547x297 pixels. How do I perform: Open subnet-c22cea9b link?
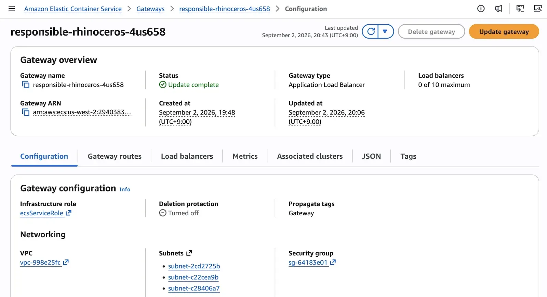pyautogui.click(x=193, y=277)
